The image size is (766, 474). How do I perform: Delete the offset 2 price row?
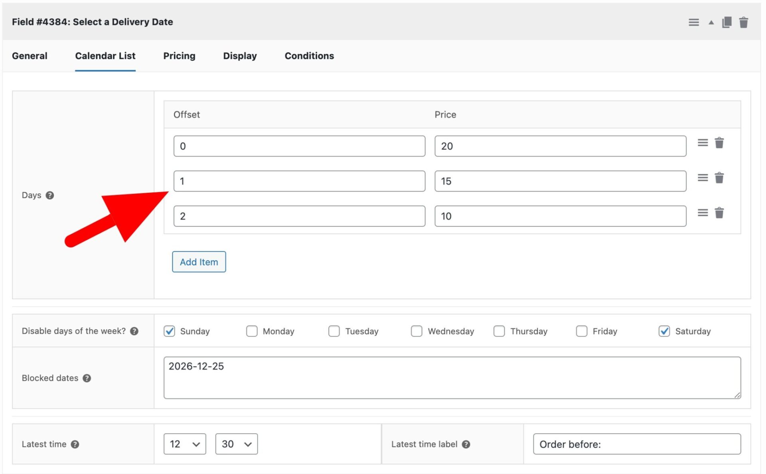[719, 213]
